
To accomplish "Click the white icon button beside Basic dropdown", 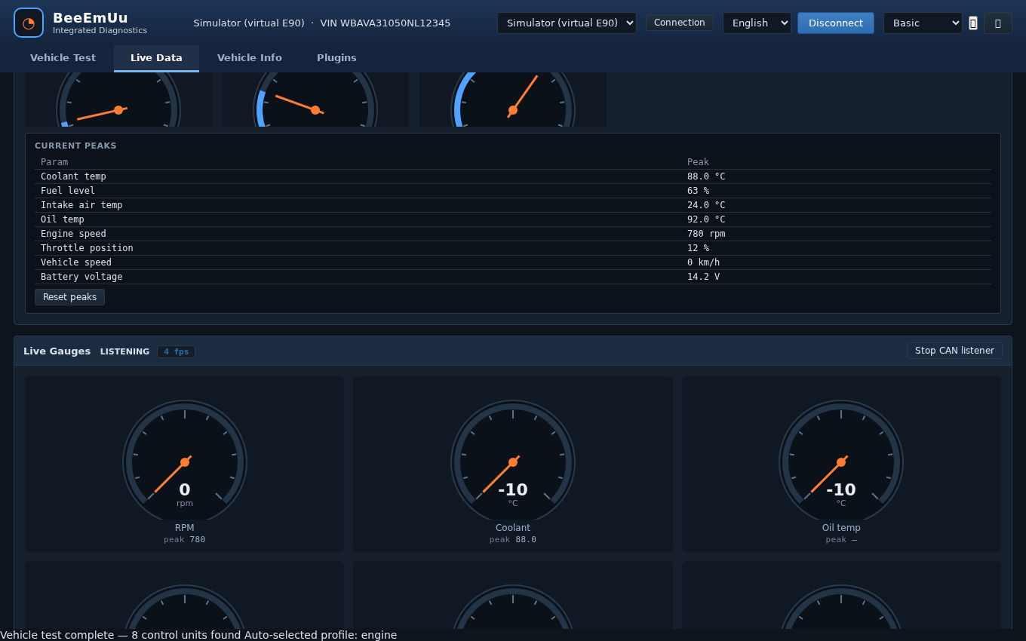I will [973, 23].
